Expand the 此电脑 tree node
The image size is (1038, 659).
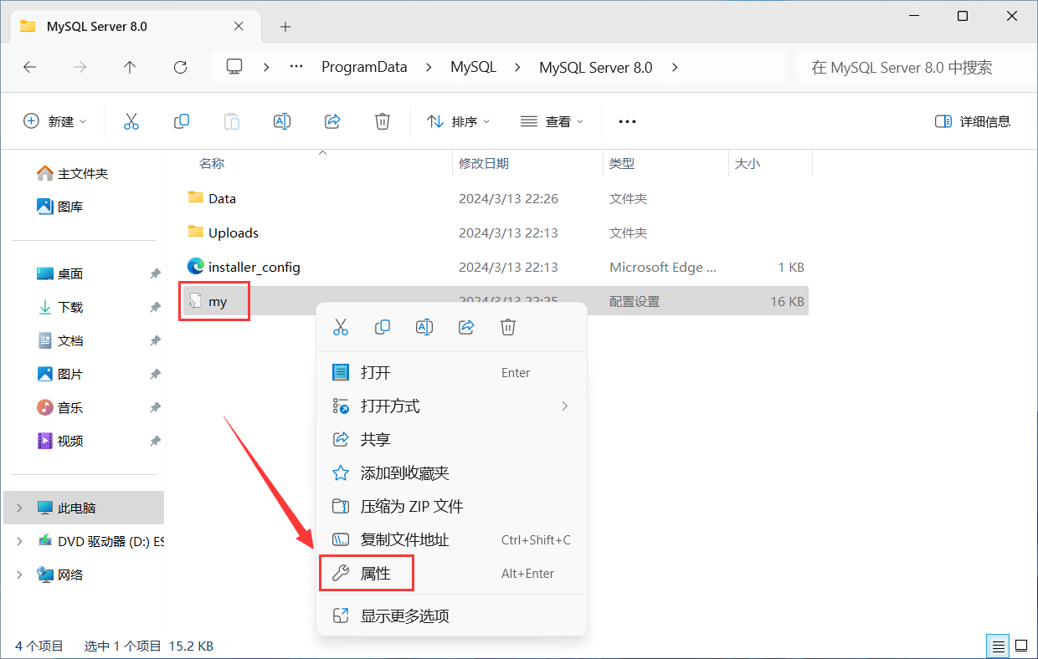tap(20, 508)
